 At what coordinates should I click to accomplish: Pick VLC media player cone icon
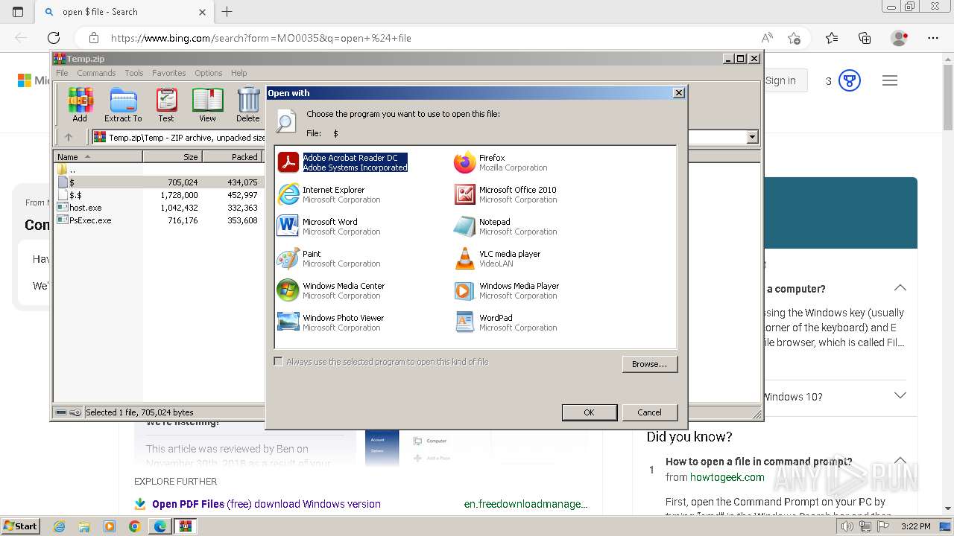pyautogui.click(x=464, y=258)
